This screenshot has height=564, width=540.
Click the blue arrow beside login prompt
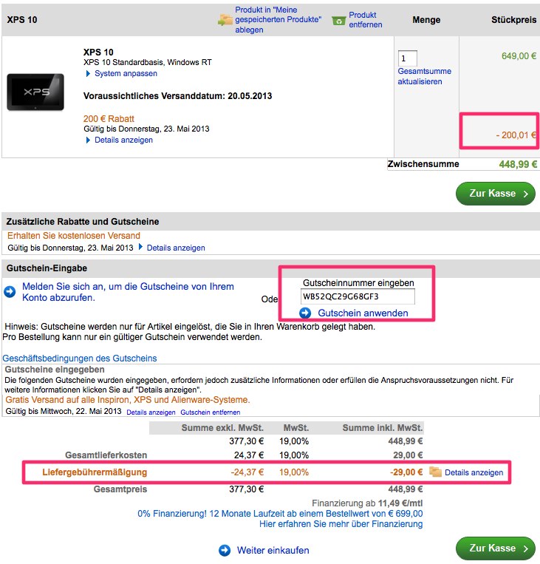click(10, 292)
